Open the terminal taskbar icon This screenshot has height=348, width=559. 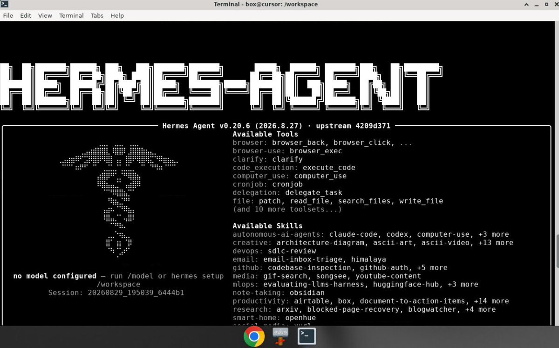point(307,336)
